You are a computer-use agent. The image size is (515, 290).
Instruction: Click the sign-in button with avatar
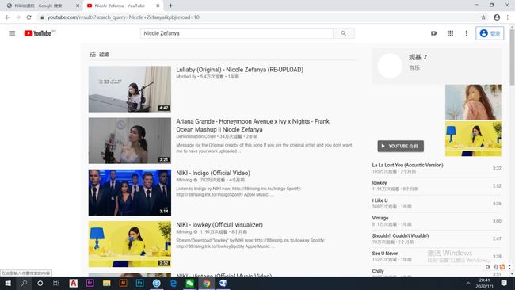pos(490,33)
